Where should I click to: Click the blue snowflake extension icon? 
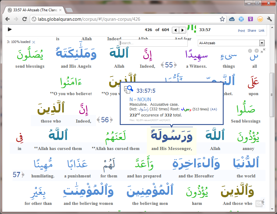(x=241, y=19)
